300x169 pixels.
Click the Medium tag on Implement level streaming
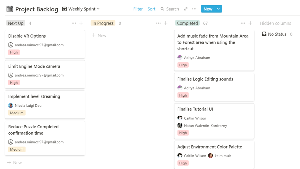17,113
